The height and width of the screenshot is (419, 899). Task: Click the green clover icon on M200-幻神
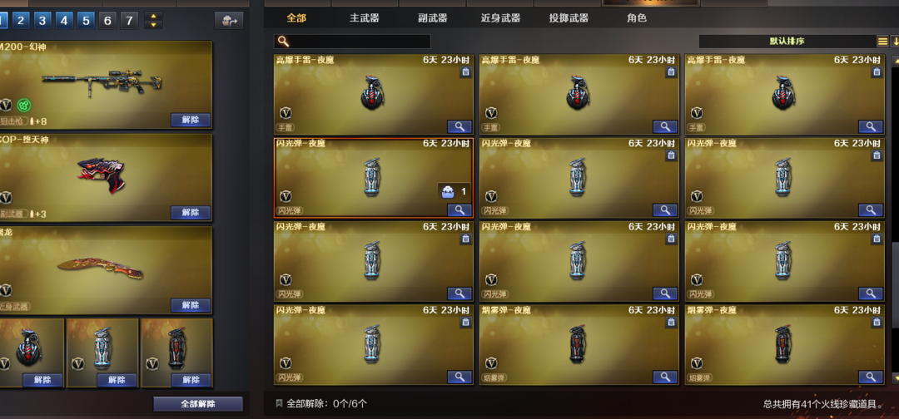(x=23, y=105)
